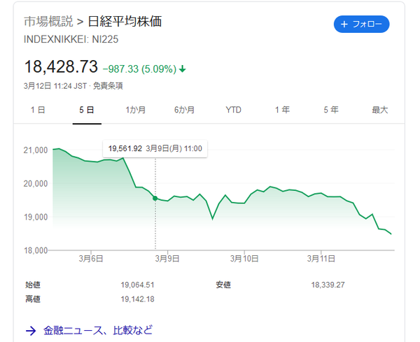Select the 5 日 range tab

click(x=87, y=110)
